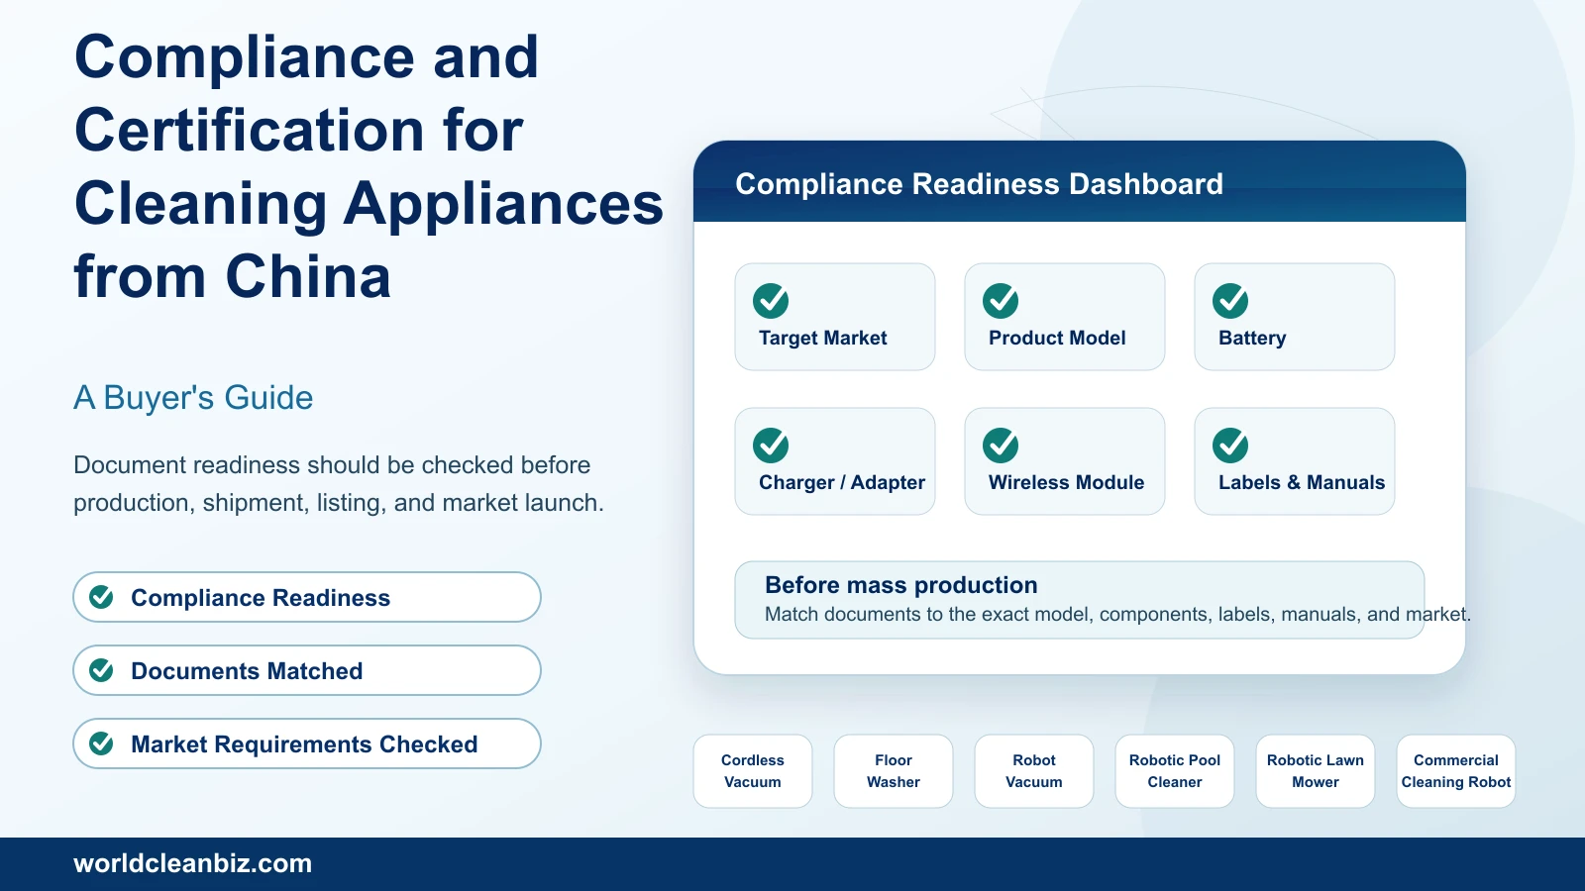Click the check icon beside Documents Matched
This screenshot has height=891, width=1585.
(101, 670)
